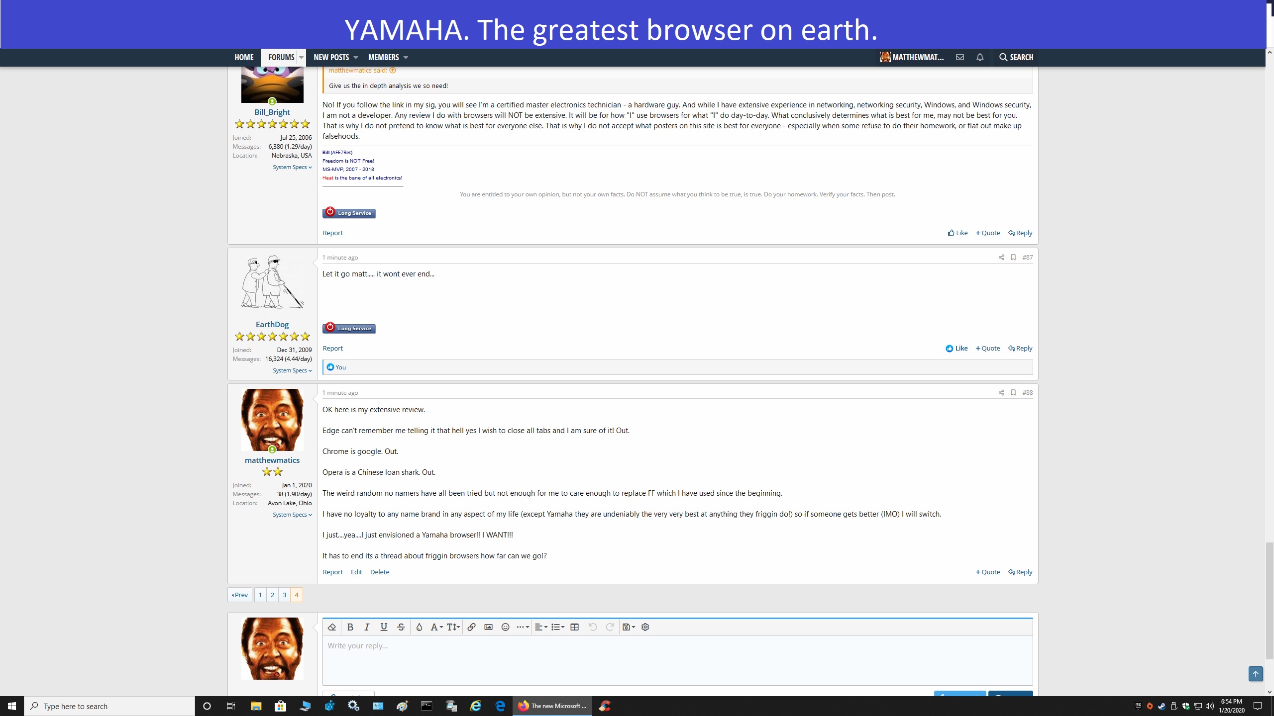Open the text color droplet picker
Screen dimensions: 1274x716
[419, 627]
